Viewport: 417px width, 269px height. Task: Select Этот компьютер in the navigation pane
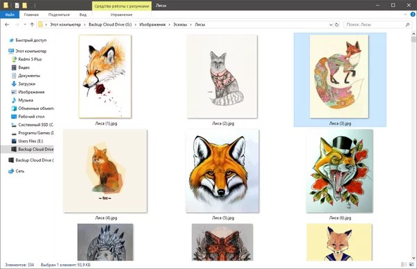[x=31, y=51]
